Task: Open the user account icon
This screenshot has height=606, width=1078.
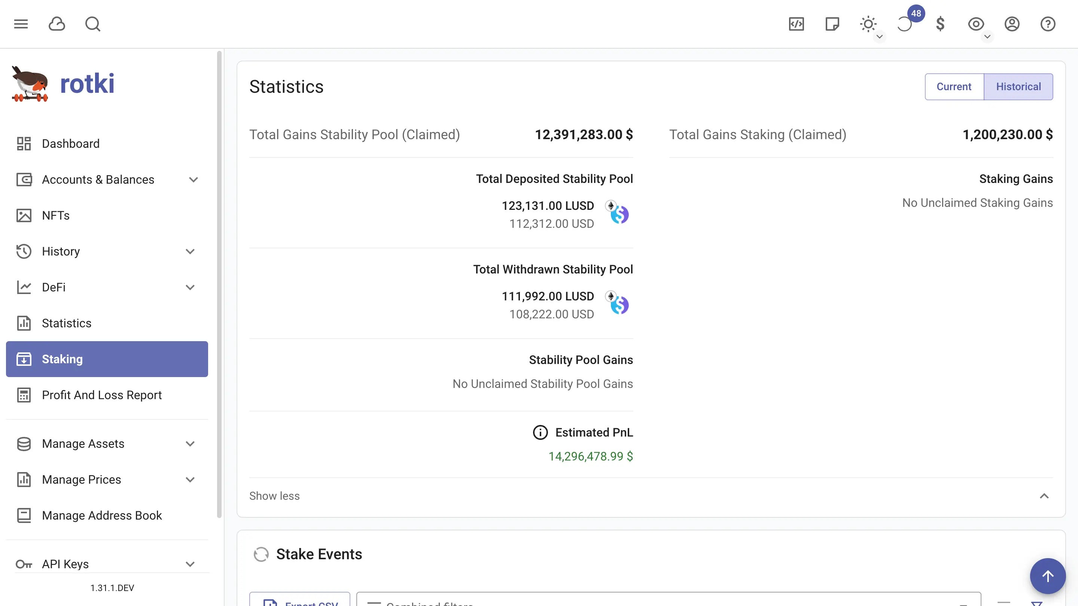Action: [1012, 24]
